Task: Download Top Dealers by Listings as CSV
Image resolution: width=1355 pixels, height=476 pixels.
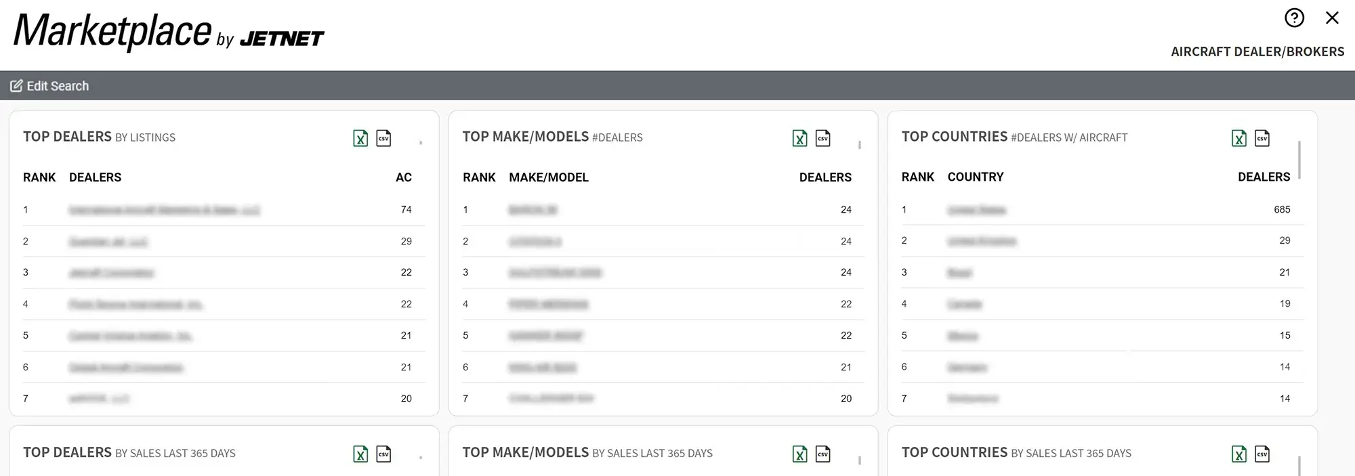Action: [x=384, y=138]
